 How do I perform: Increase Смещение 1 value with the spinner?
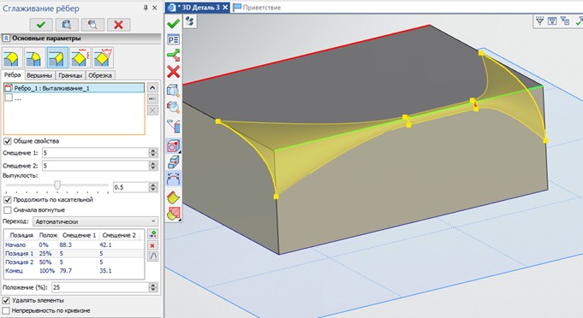coord(153,150)
